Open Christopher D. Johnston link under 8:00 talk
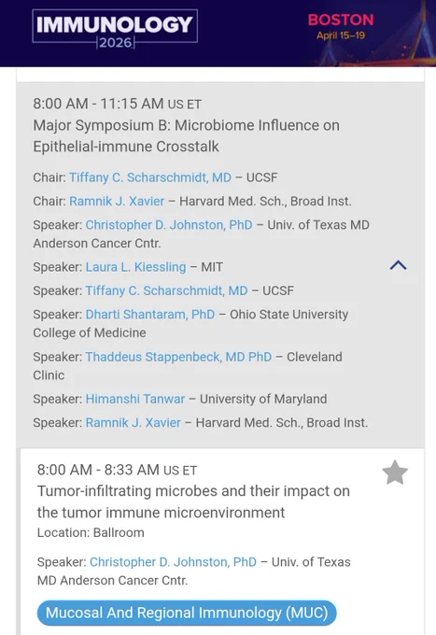 click(173, 562)
